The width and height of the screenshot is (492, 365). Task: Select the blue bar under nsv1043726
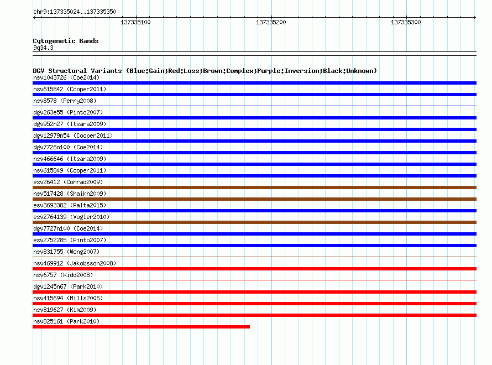pos(254,83)
